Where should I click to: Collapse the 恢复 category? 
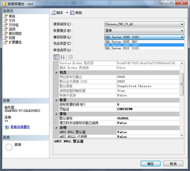[56, 100]
